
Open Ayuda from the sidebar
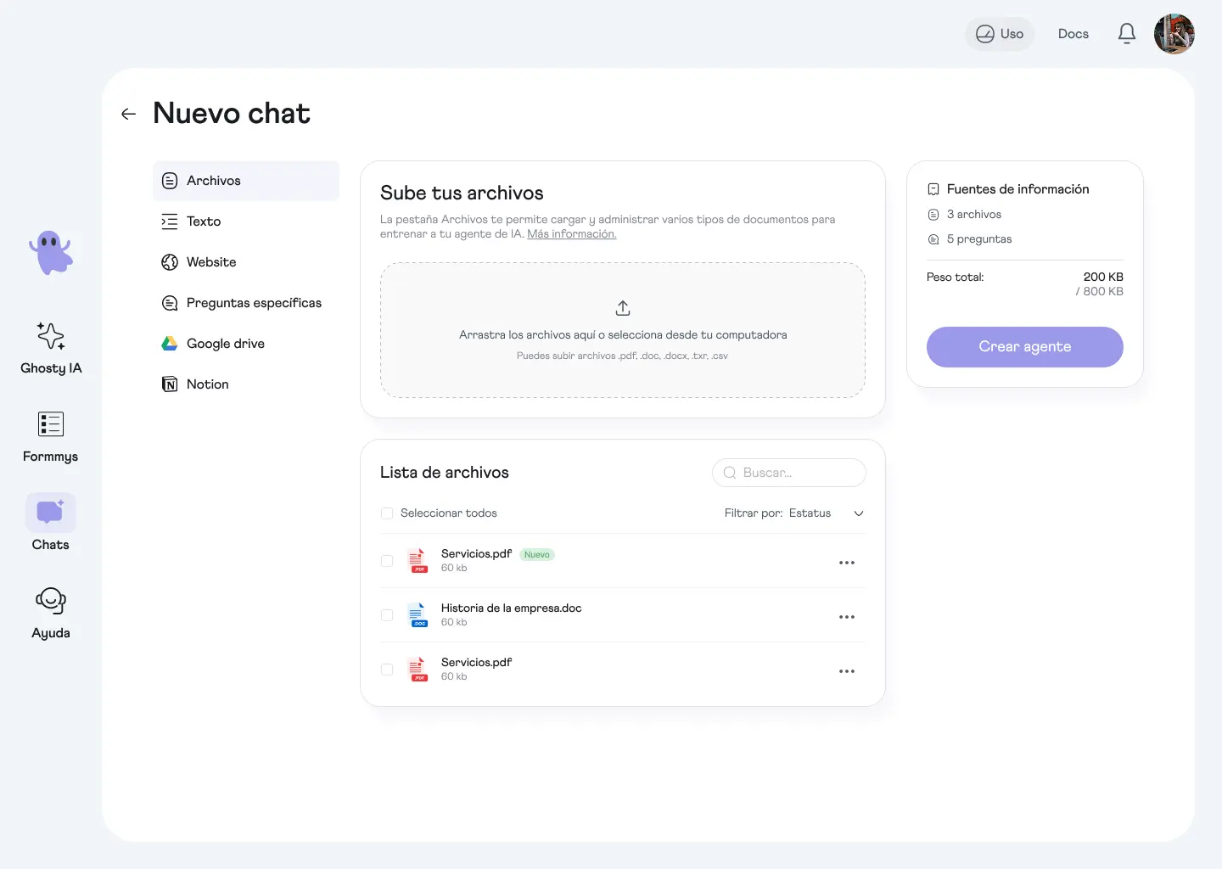click(x=51, y=613)
